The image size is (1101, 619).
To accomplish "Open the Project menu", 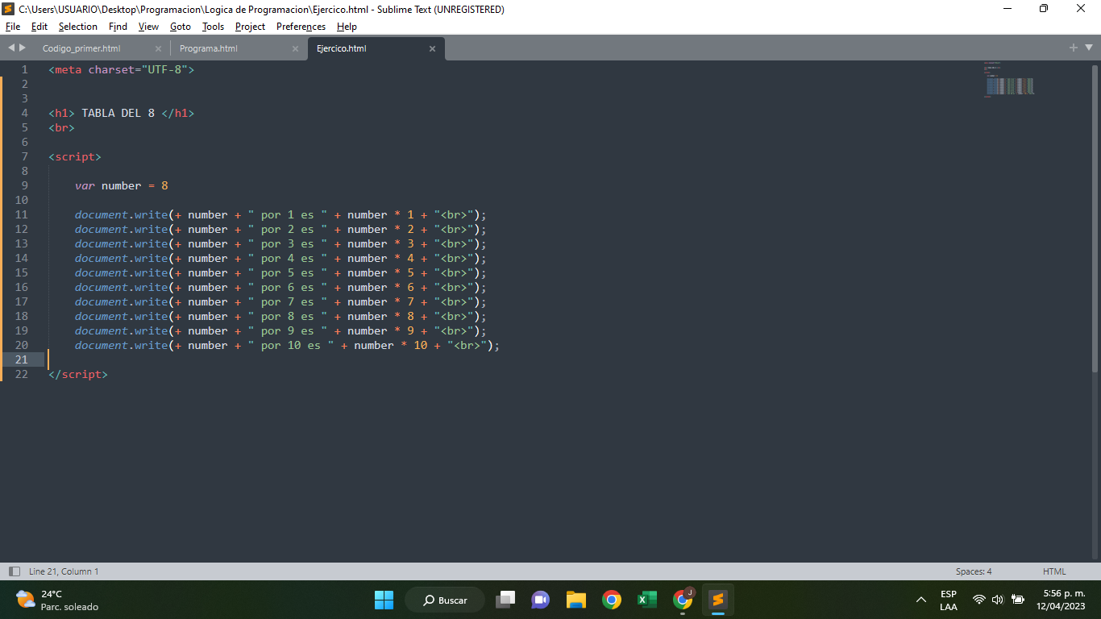I will click(x=251, y=27).
